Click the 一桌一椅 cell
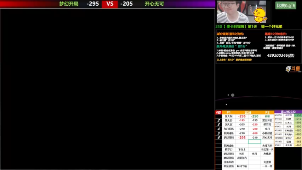 point(267,166)
